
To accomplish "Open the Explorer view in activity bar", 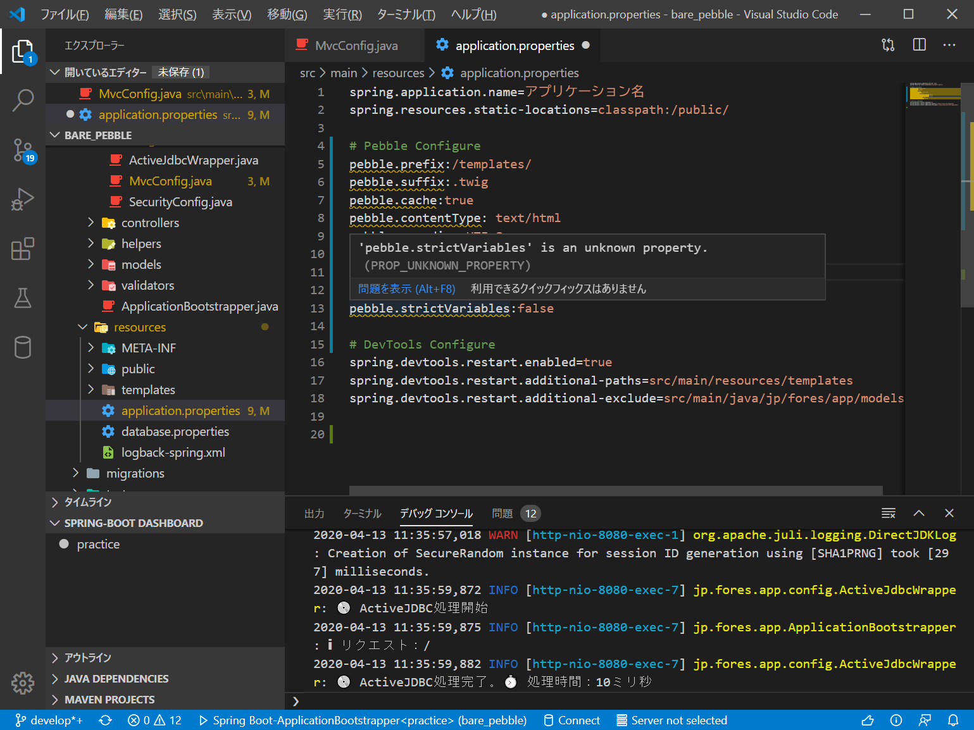I will click(23, 51).
